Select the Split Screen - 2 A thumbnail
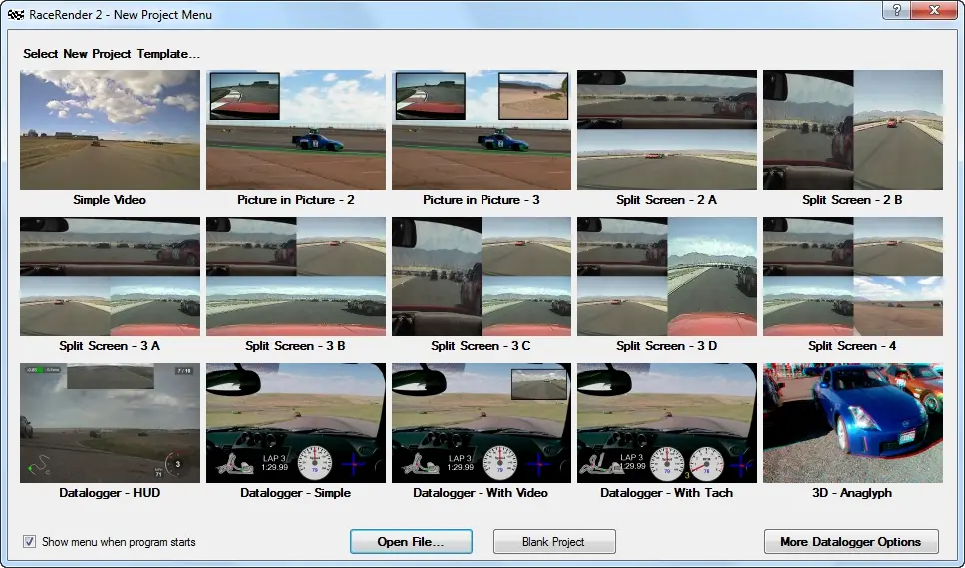 point(667,130)
